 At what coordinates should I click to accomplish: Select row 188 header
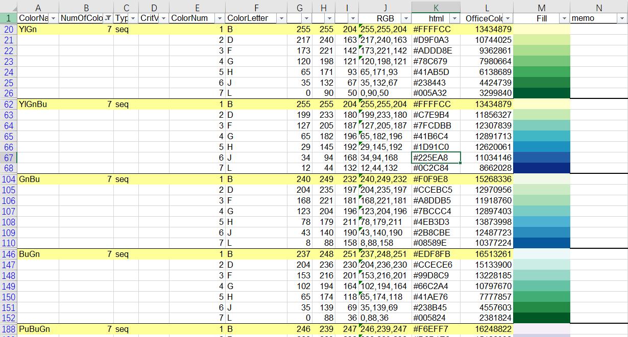(9, 329)
